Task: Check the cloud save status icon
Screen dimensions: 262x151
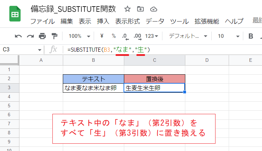Action: click(154, 9)
